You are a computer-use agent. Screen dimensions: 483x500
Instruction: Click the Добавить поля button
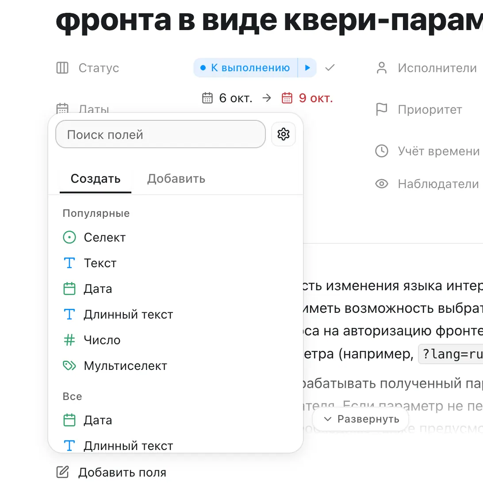click(111, 472)
